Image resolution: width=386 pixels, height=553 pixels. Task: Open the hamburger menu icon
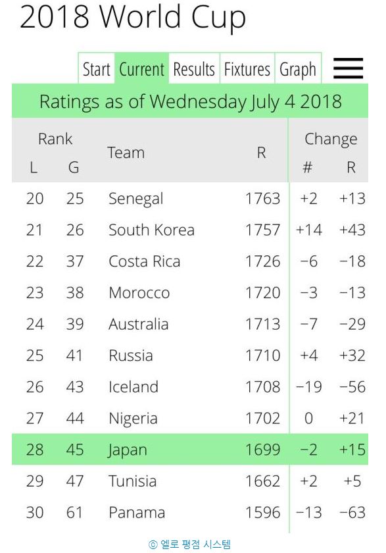pos(348,68)
